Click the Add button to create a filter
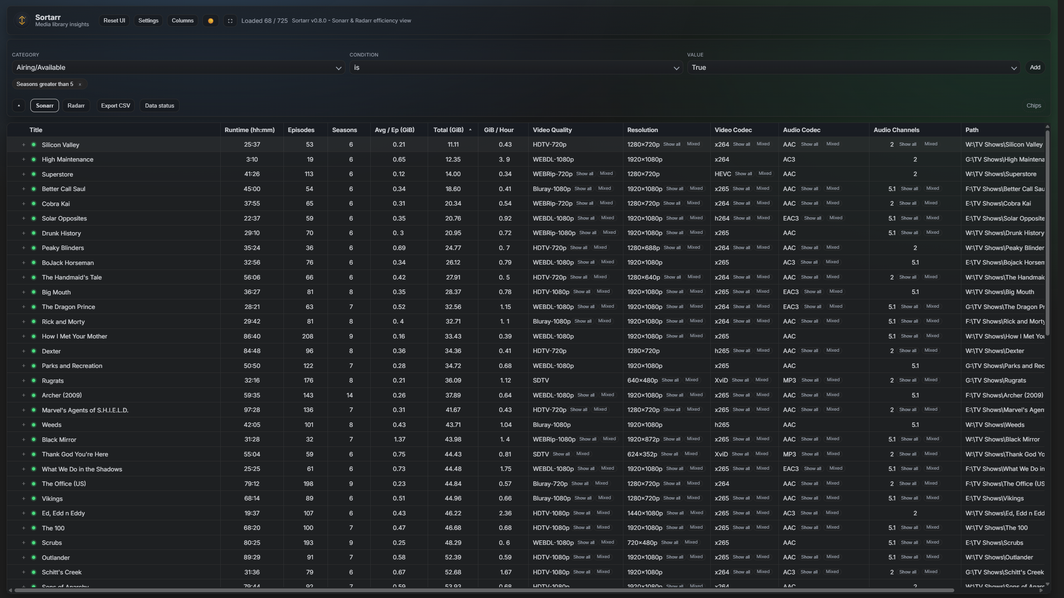Image resolution: width=1064 pixels, height=598 pixels. pos(1035,67)
